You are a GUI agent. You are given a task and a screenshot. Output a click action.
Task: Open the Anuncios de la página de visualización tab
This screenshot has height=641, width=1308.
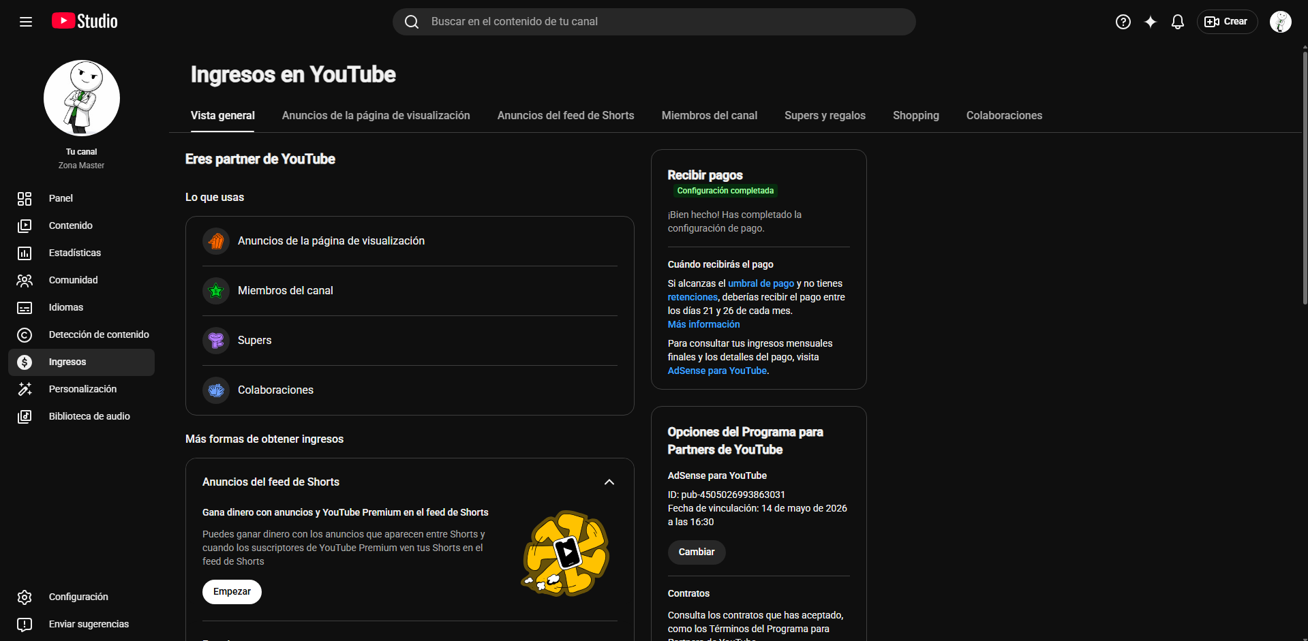pyautogui.click(x=376, y=116)
